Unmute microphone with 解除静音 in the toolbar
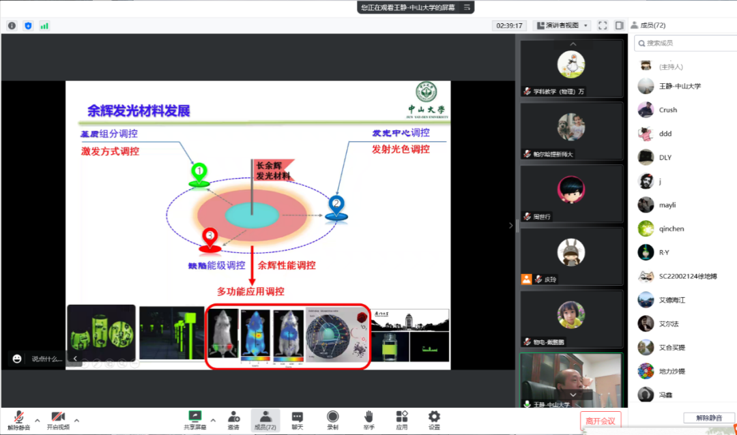 click(19, 420)
